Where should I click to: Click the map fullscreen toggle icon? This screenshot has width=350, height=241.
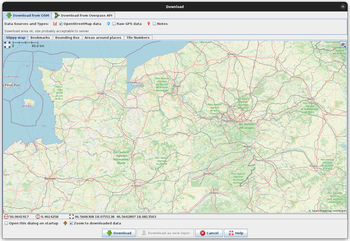(7, 45)
